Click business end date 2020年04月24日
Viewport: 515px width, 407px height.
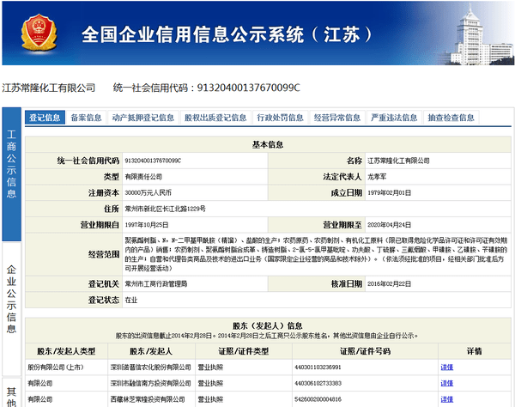[x=389, y=225]
